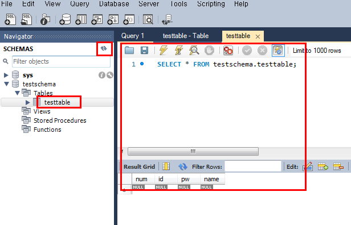Click the pw column header
Image resolution: width=351 pixels, height=225 pixels.
click(x=189, y=179)
